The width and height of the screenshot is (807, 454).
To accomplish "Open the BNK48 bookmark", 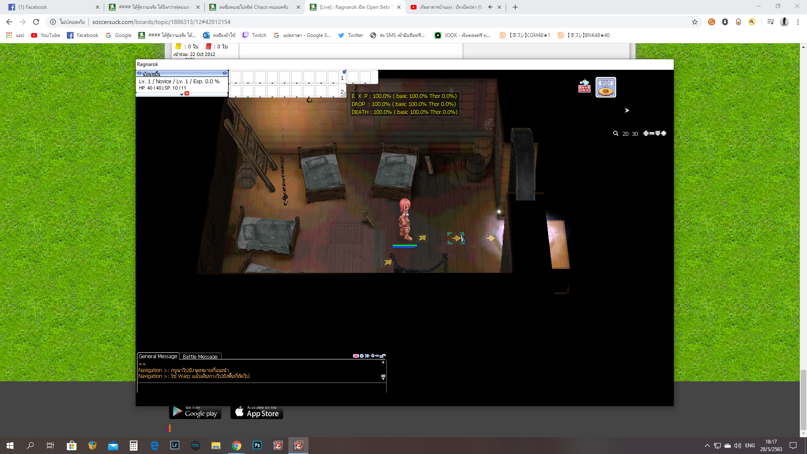I will click(583, 35).
